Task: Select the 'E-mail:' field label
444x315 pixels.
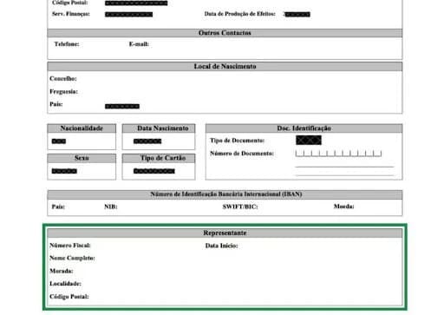Action: (139, 44)
